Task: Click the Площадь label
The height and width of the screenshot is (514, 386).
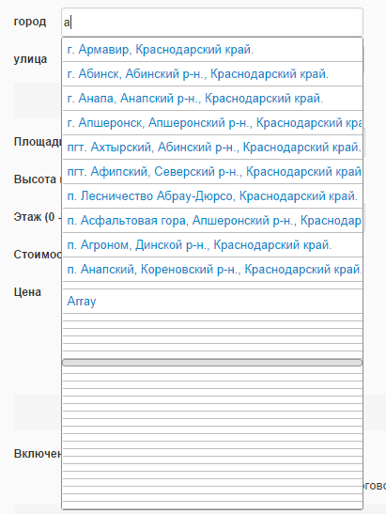Action: pyautogui.click(x=38, y=142)
